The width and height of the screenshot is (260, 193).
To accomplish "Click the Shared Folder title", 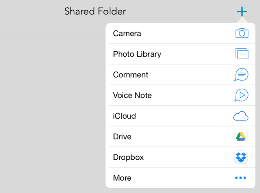I will click(x=95, y=11).
